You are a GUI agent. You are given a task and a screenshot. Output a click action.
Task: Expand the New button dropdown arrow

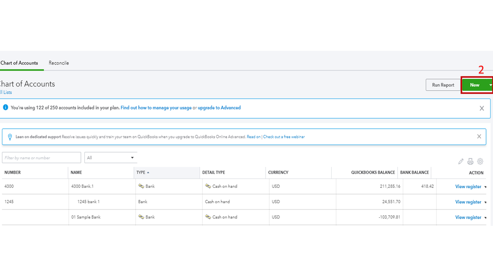click(490, 85)
